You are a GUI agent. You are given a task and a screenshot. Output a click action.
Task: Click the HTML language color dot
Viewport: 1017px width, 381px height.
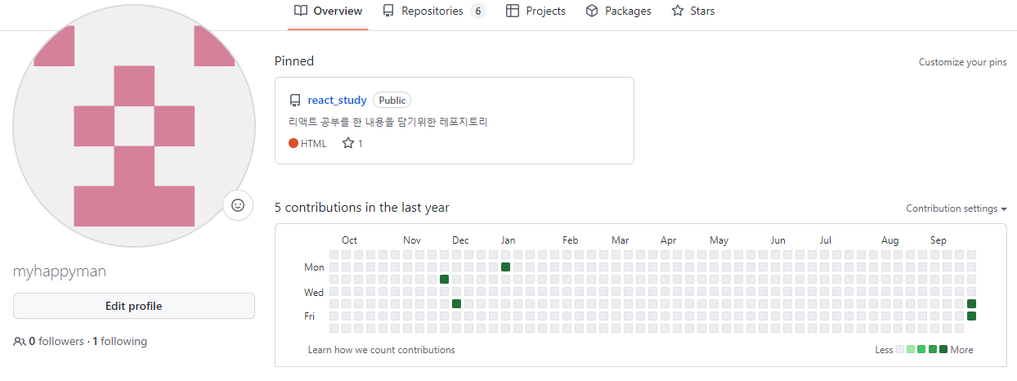coord(293,143)
